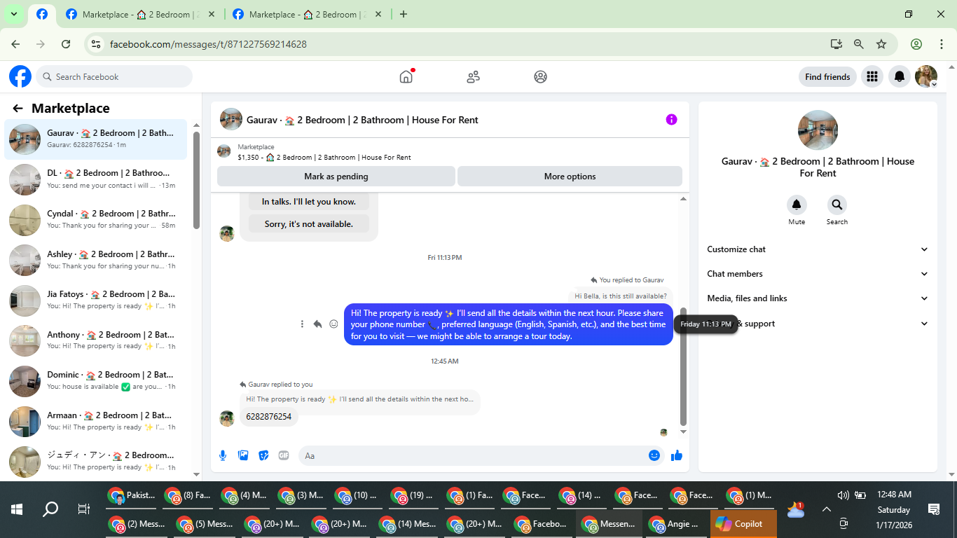Open $1,350 Marketplace listing link

[324, 158]
